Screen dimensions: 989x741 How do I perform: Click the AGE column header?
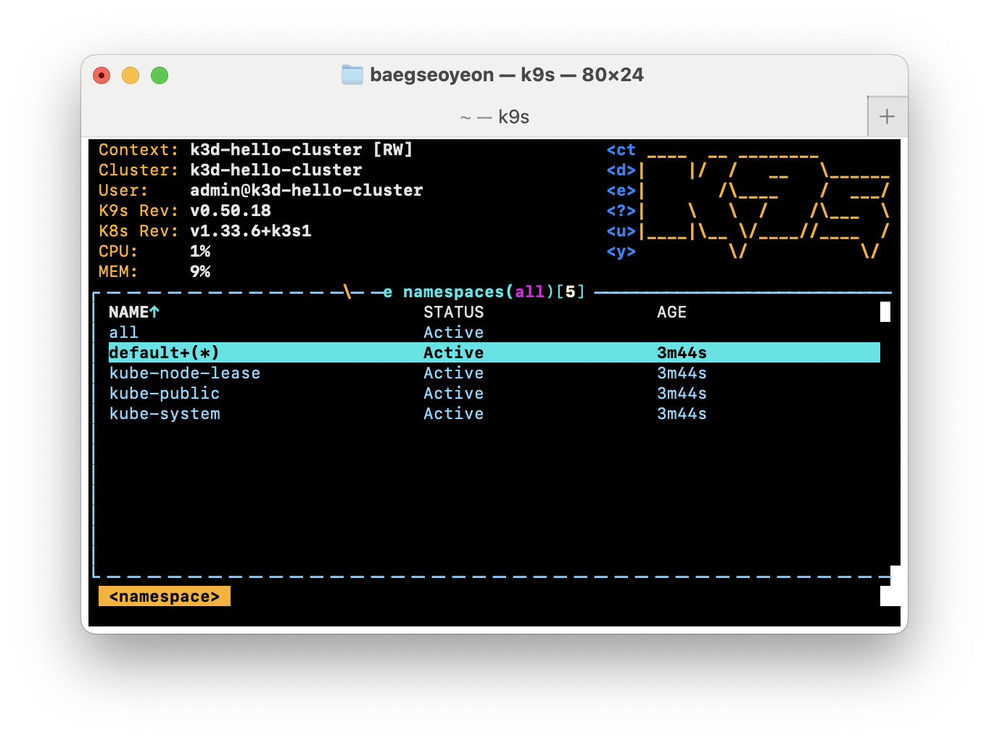[x=671, y=312]
